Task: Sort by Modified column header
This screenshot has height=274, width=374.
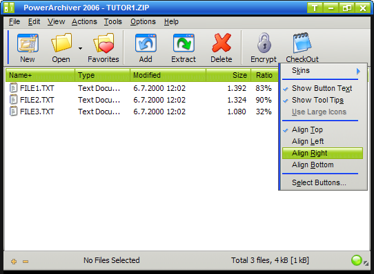Action: 168,75
